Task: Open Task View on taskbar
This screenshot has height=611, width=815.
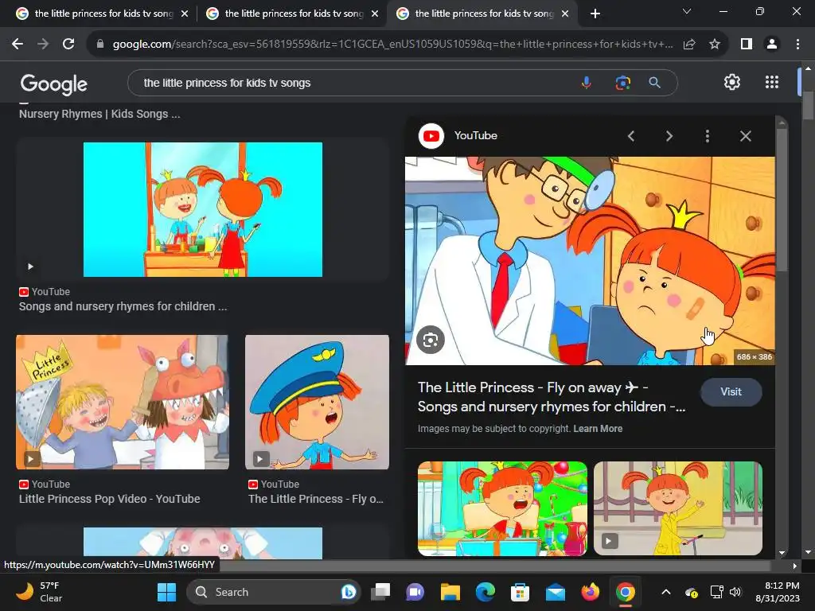Action: [380, 592]
